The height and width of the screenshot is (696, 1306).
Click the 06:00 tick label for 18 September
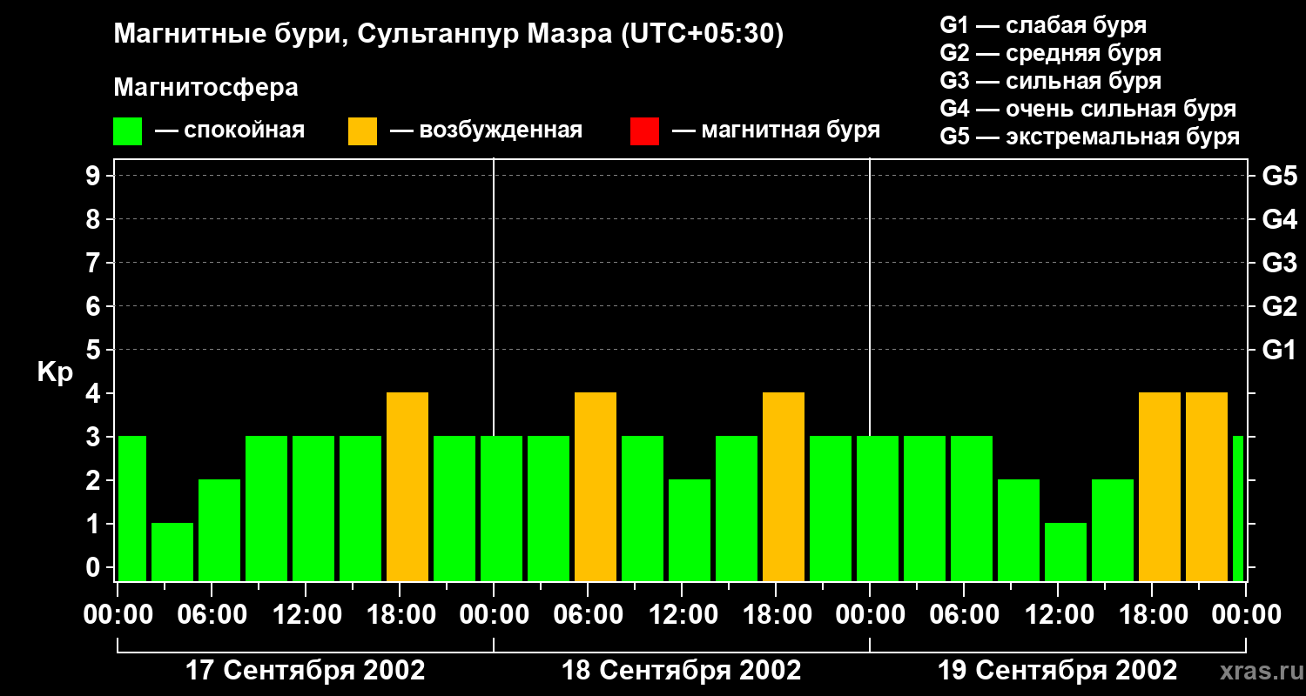coord(588,615)
